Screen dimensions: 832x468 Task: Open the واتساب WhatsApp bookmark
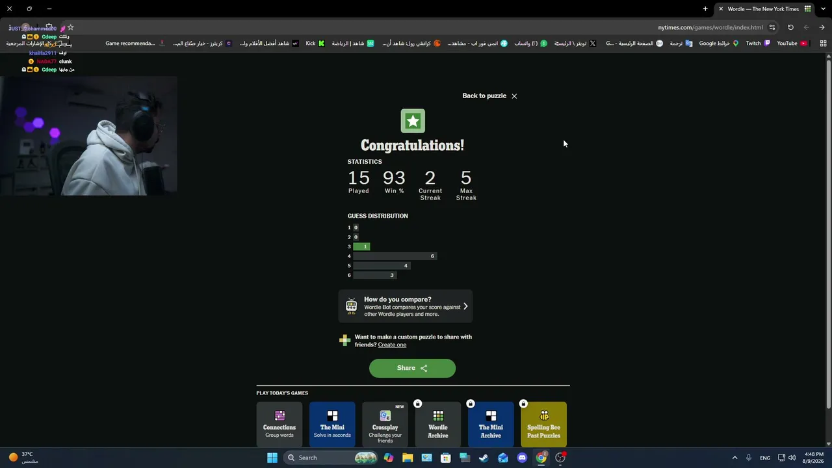530,44
